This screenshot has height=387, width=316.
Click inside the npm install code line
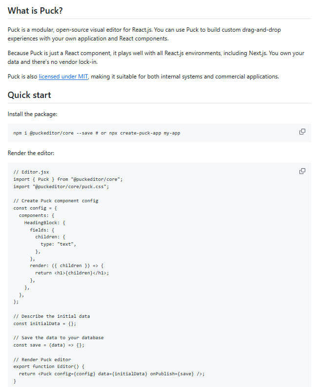(97, 133)
